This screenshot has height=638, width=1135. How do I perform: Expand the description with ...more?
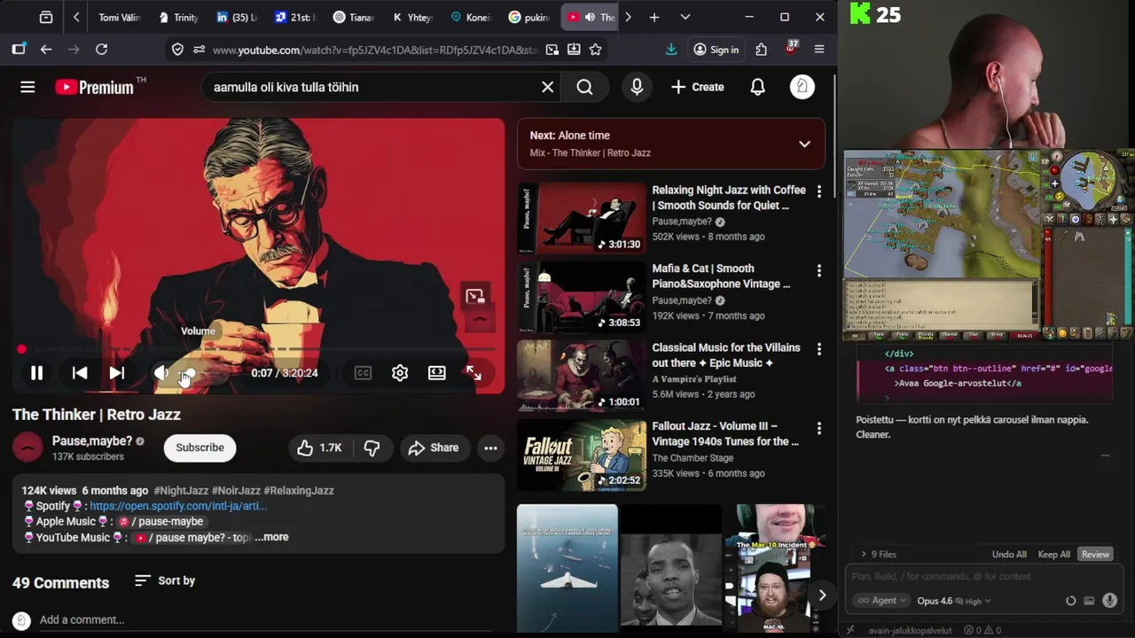[271, 537]
